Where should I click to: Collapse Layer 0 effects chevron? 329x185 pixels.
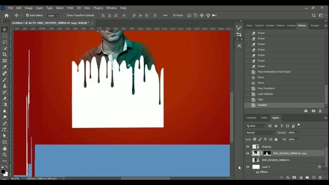[323, 167]
